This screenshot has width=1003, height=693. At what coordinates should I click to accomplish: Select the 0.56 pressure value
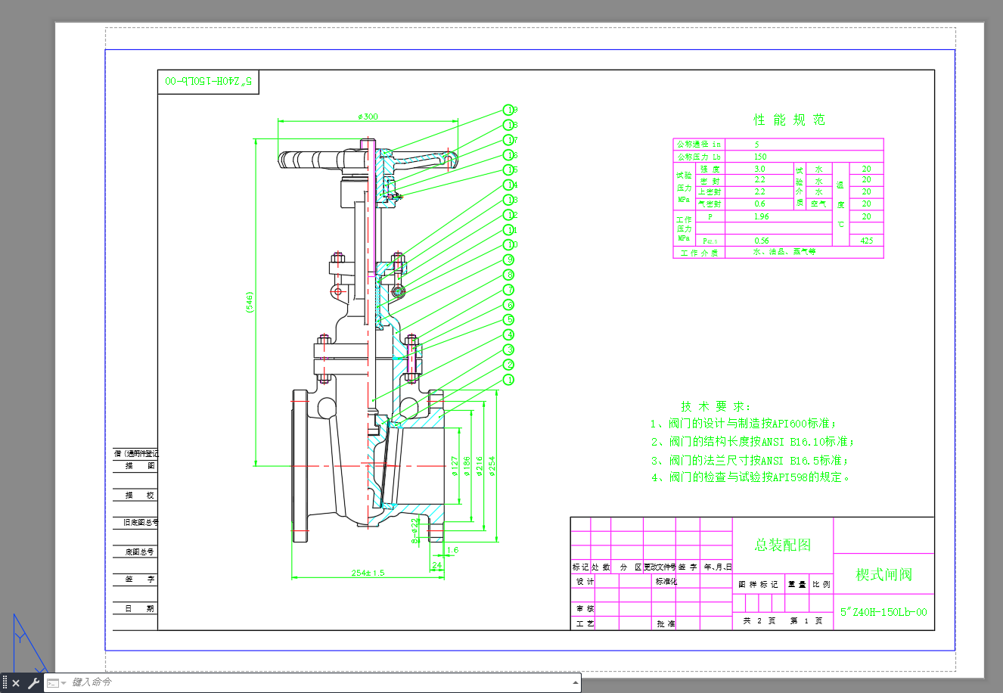[761, 241]
